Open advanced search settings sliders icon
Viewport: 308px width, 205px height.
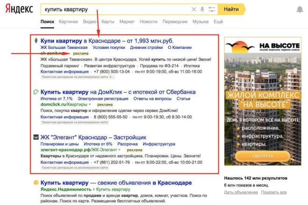[x=212, y=9]
